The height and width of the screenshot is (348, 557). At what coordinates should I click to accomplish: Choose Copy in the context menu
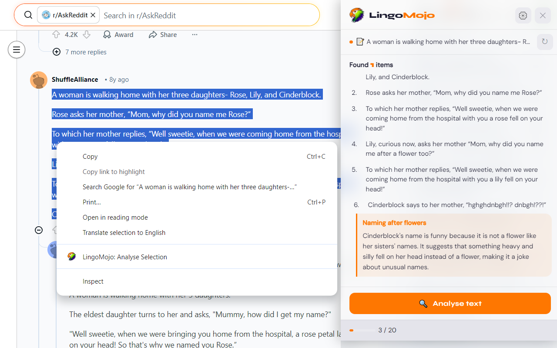point(197,157)
